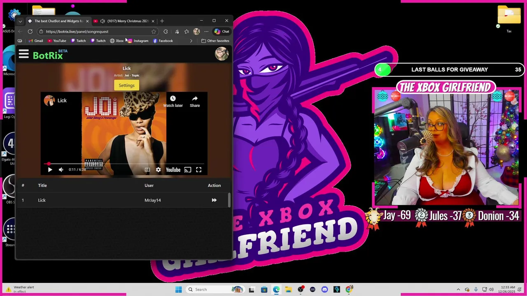Open the Windows Start menu
Image resolution: width=527 pixels, height=296 pixels.
coord(178,289)
